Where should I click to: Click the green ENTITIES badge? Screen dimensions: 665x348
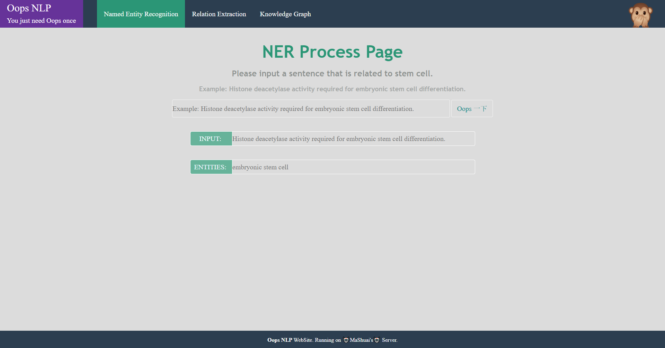pyautogui.click(x=211, y=167)
